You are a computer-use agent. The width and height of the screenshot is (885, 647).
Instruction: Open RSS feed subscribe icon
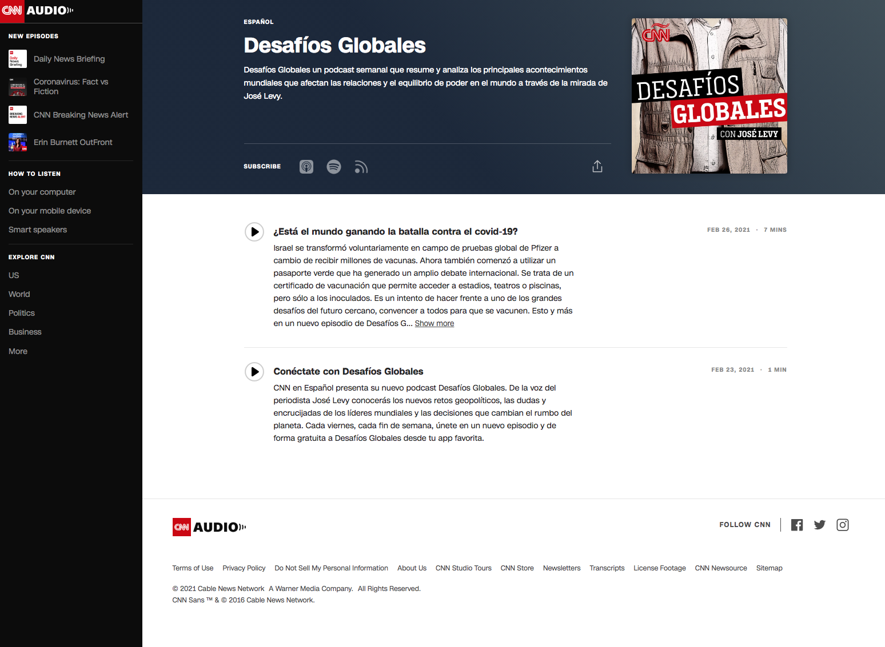(x=361, y=167)
